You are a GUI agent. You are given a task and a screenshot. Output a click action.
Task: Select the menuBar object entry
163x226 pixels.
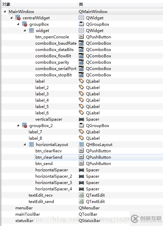[x=24, y=208]
